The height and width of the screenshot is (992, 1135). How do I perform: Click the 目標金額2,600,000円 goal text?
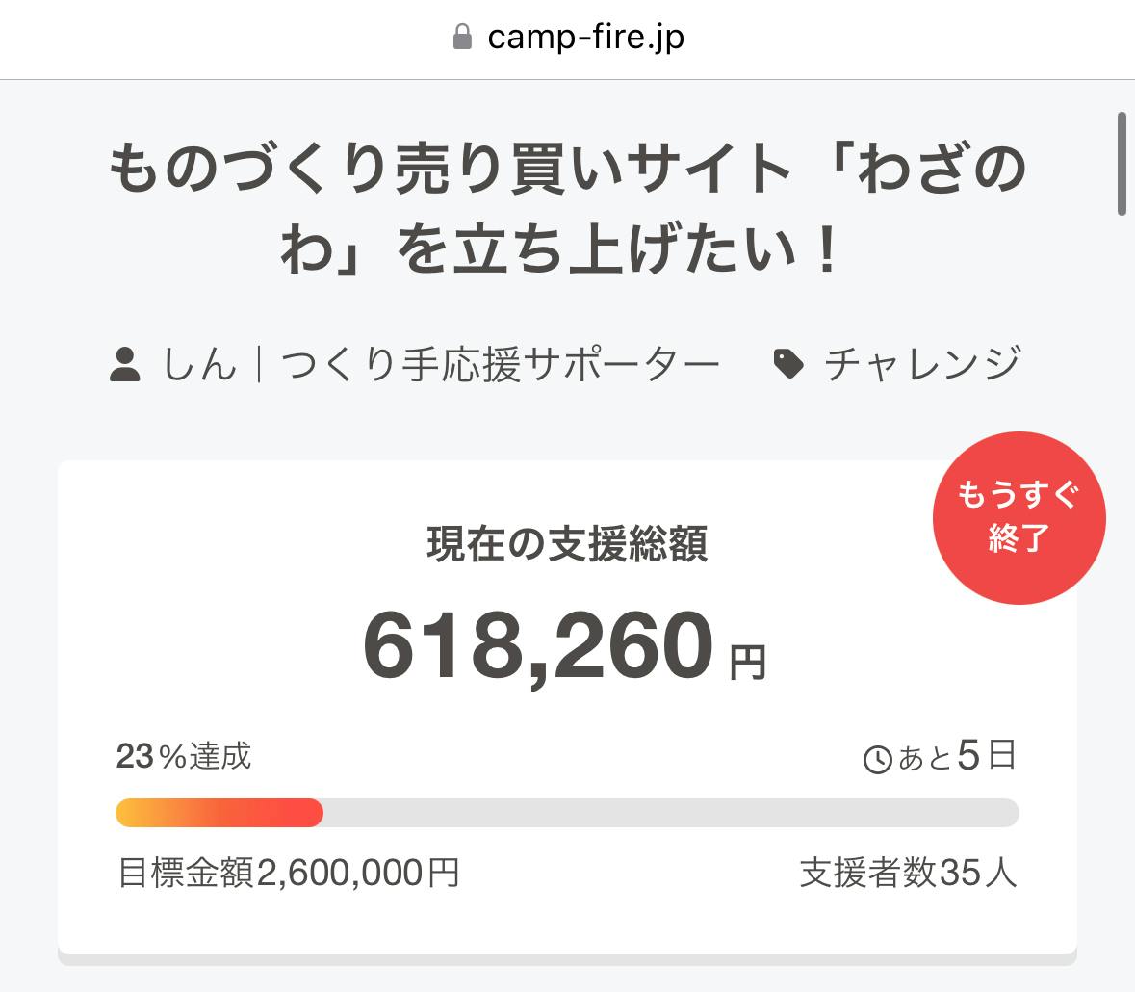coord(288,874)
